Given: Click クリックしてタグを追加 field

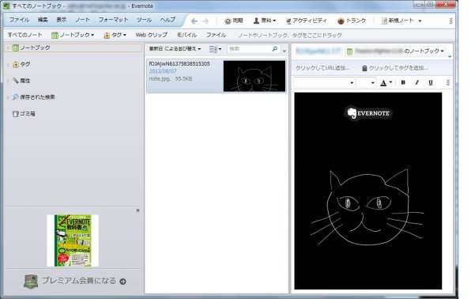Looking at the screenshot, I should pyautogui.click(x=395, y=68).
